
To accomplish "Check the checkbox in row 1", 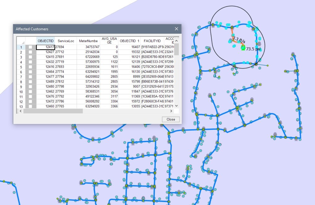I will [30, 47].
